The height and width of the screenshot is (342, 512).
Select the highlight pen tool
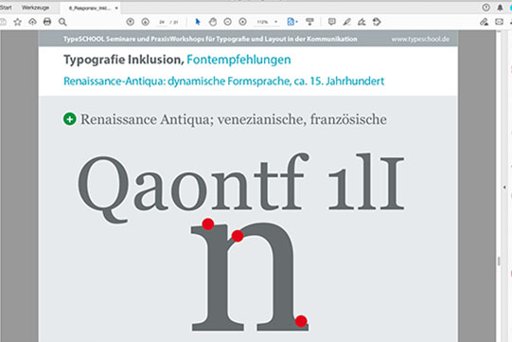point(346,22)
